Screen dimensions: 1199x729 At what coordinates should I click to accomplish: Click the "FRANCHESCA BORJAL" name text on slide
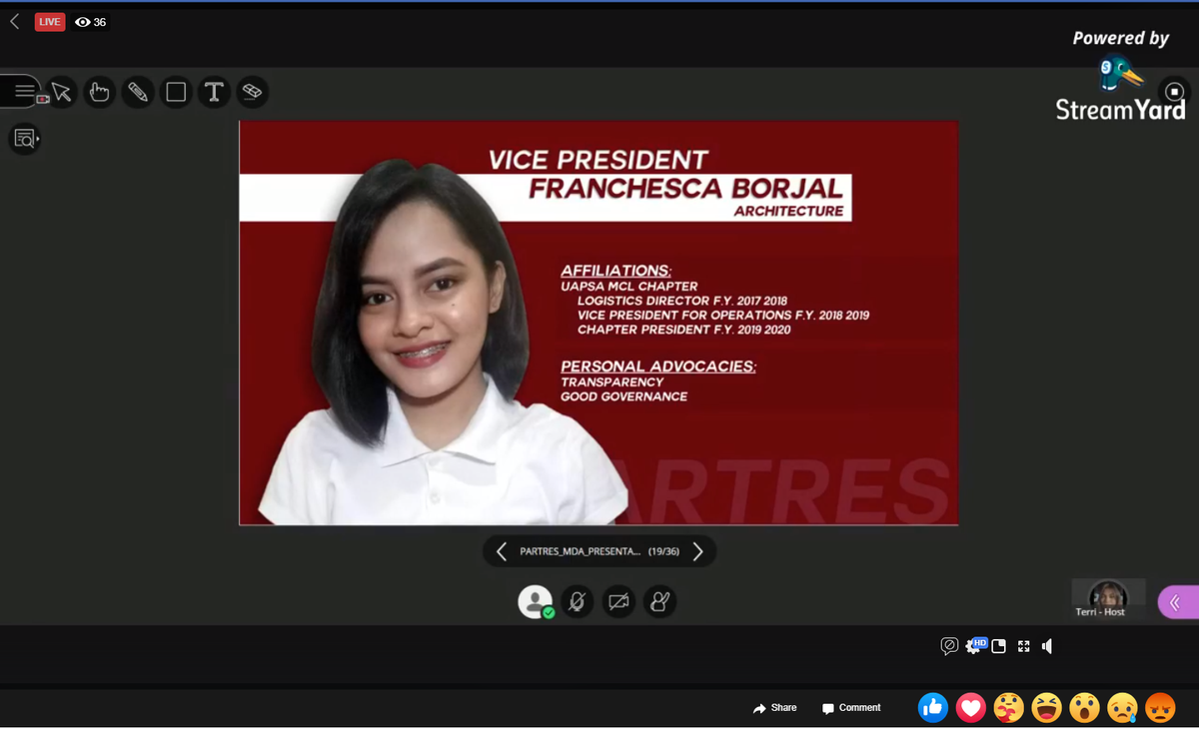click(685, 188)
